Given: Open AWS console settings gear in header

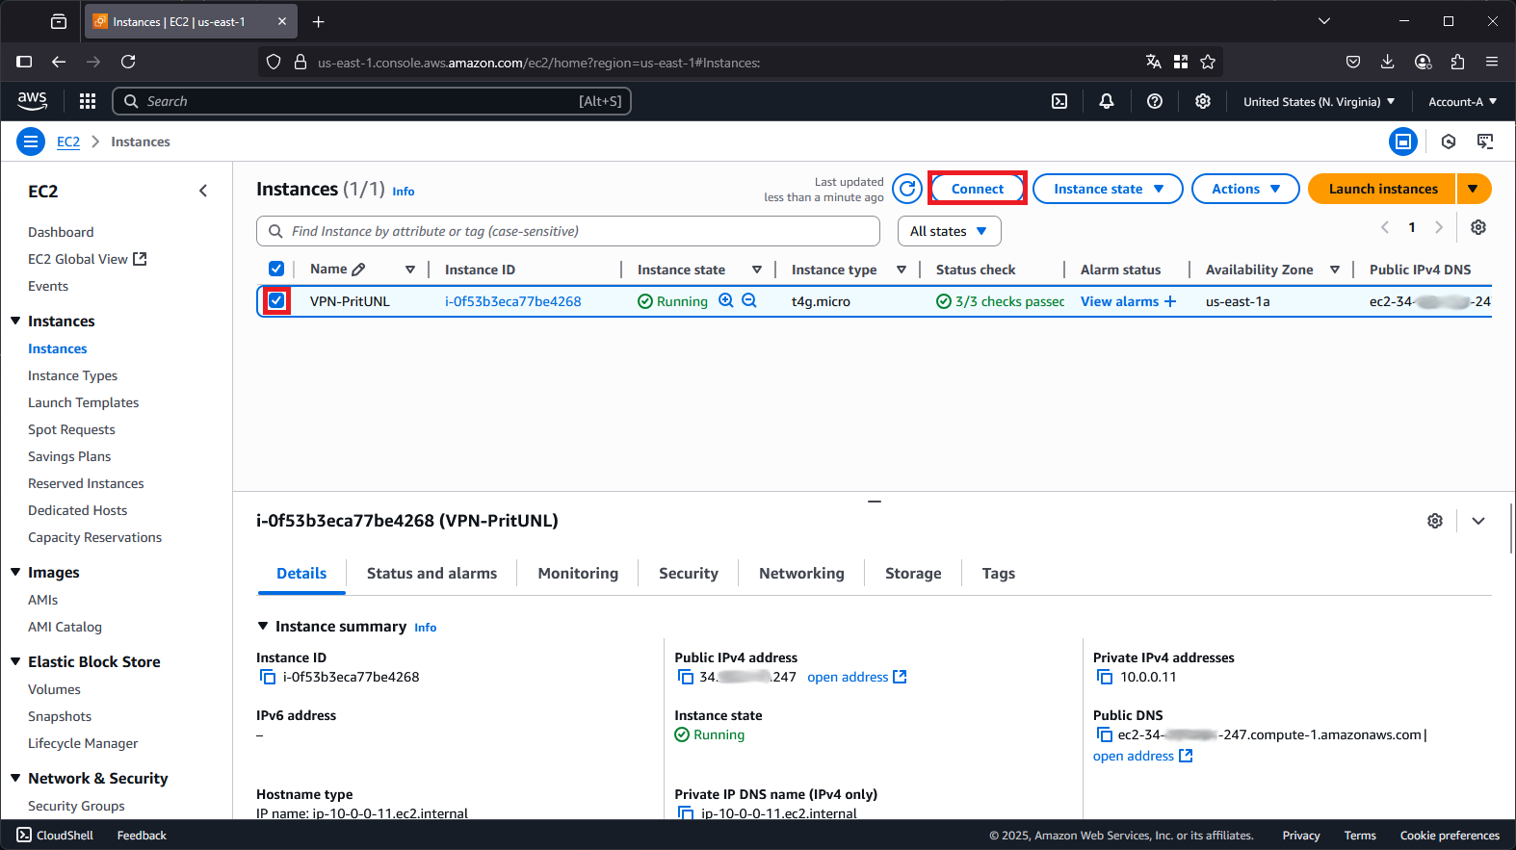Looking at the screenshot, I should [x=1203, y=101].
